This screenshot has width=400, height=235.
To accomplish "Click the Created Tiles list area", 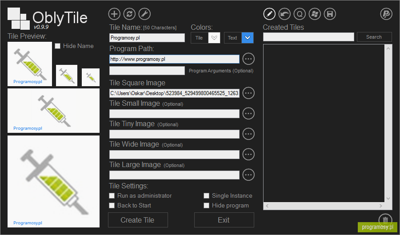I will click(x=324, y=123).
